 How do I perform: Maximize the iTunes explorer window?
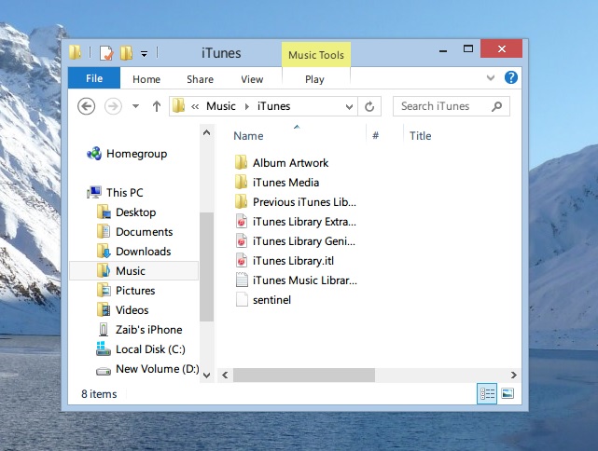tap(468, 48)
